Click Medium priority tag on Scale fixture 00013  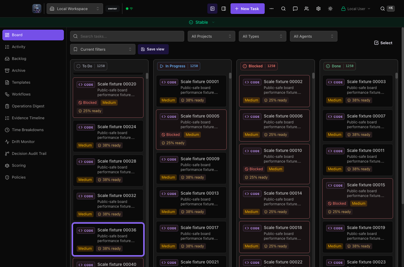coord(168,212)
